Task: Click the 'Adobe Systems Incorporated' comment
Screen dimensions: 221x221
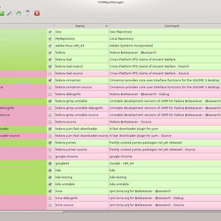Action: point(165,46)
